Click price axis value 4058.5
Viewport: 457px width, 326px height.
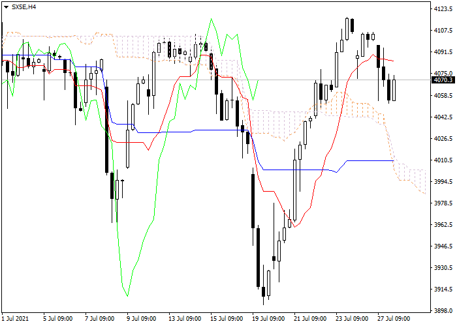[443, 95]
